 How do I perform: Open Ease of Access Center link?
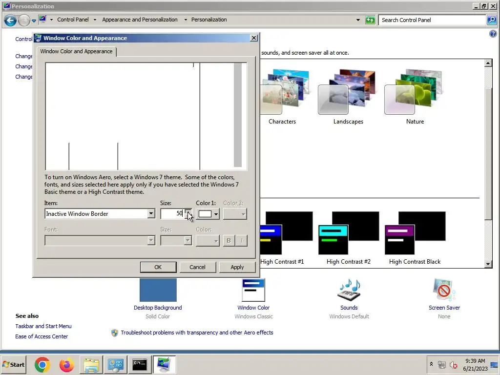42,336
